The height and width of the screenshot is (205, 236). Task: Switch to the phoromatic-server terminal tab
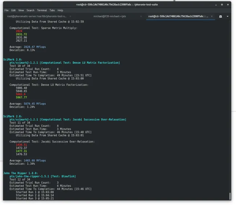pos(37,16)
